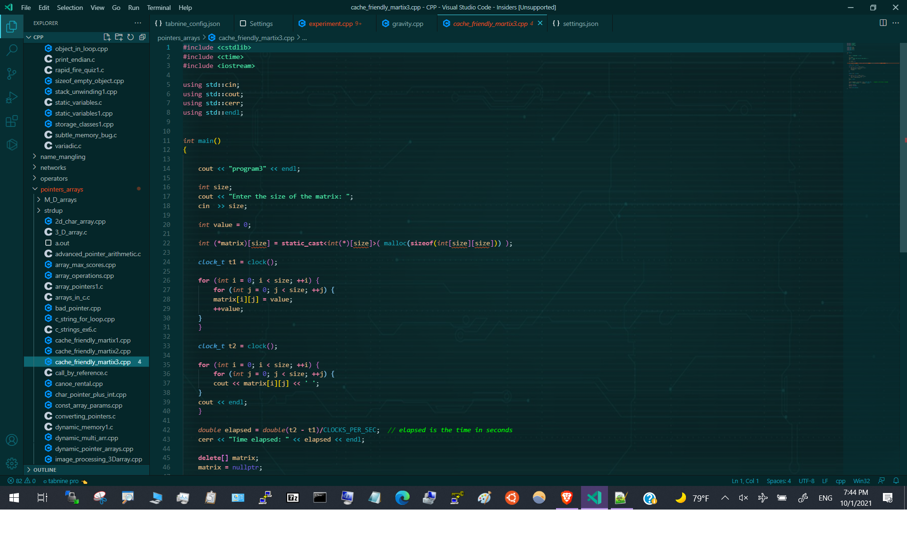Open notifications via the bell icon
Screen dimensions: 907x535
click(x=896, y=481)
